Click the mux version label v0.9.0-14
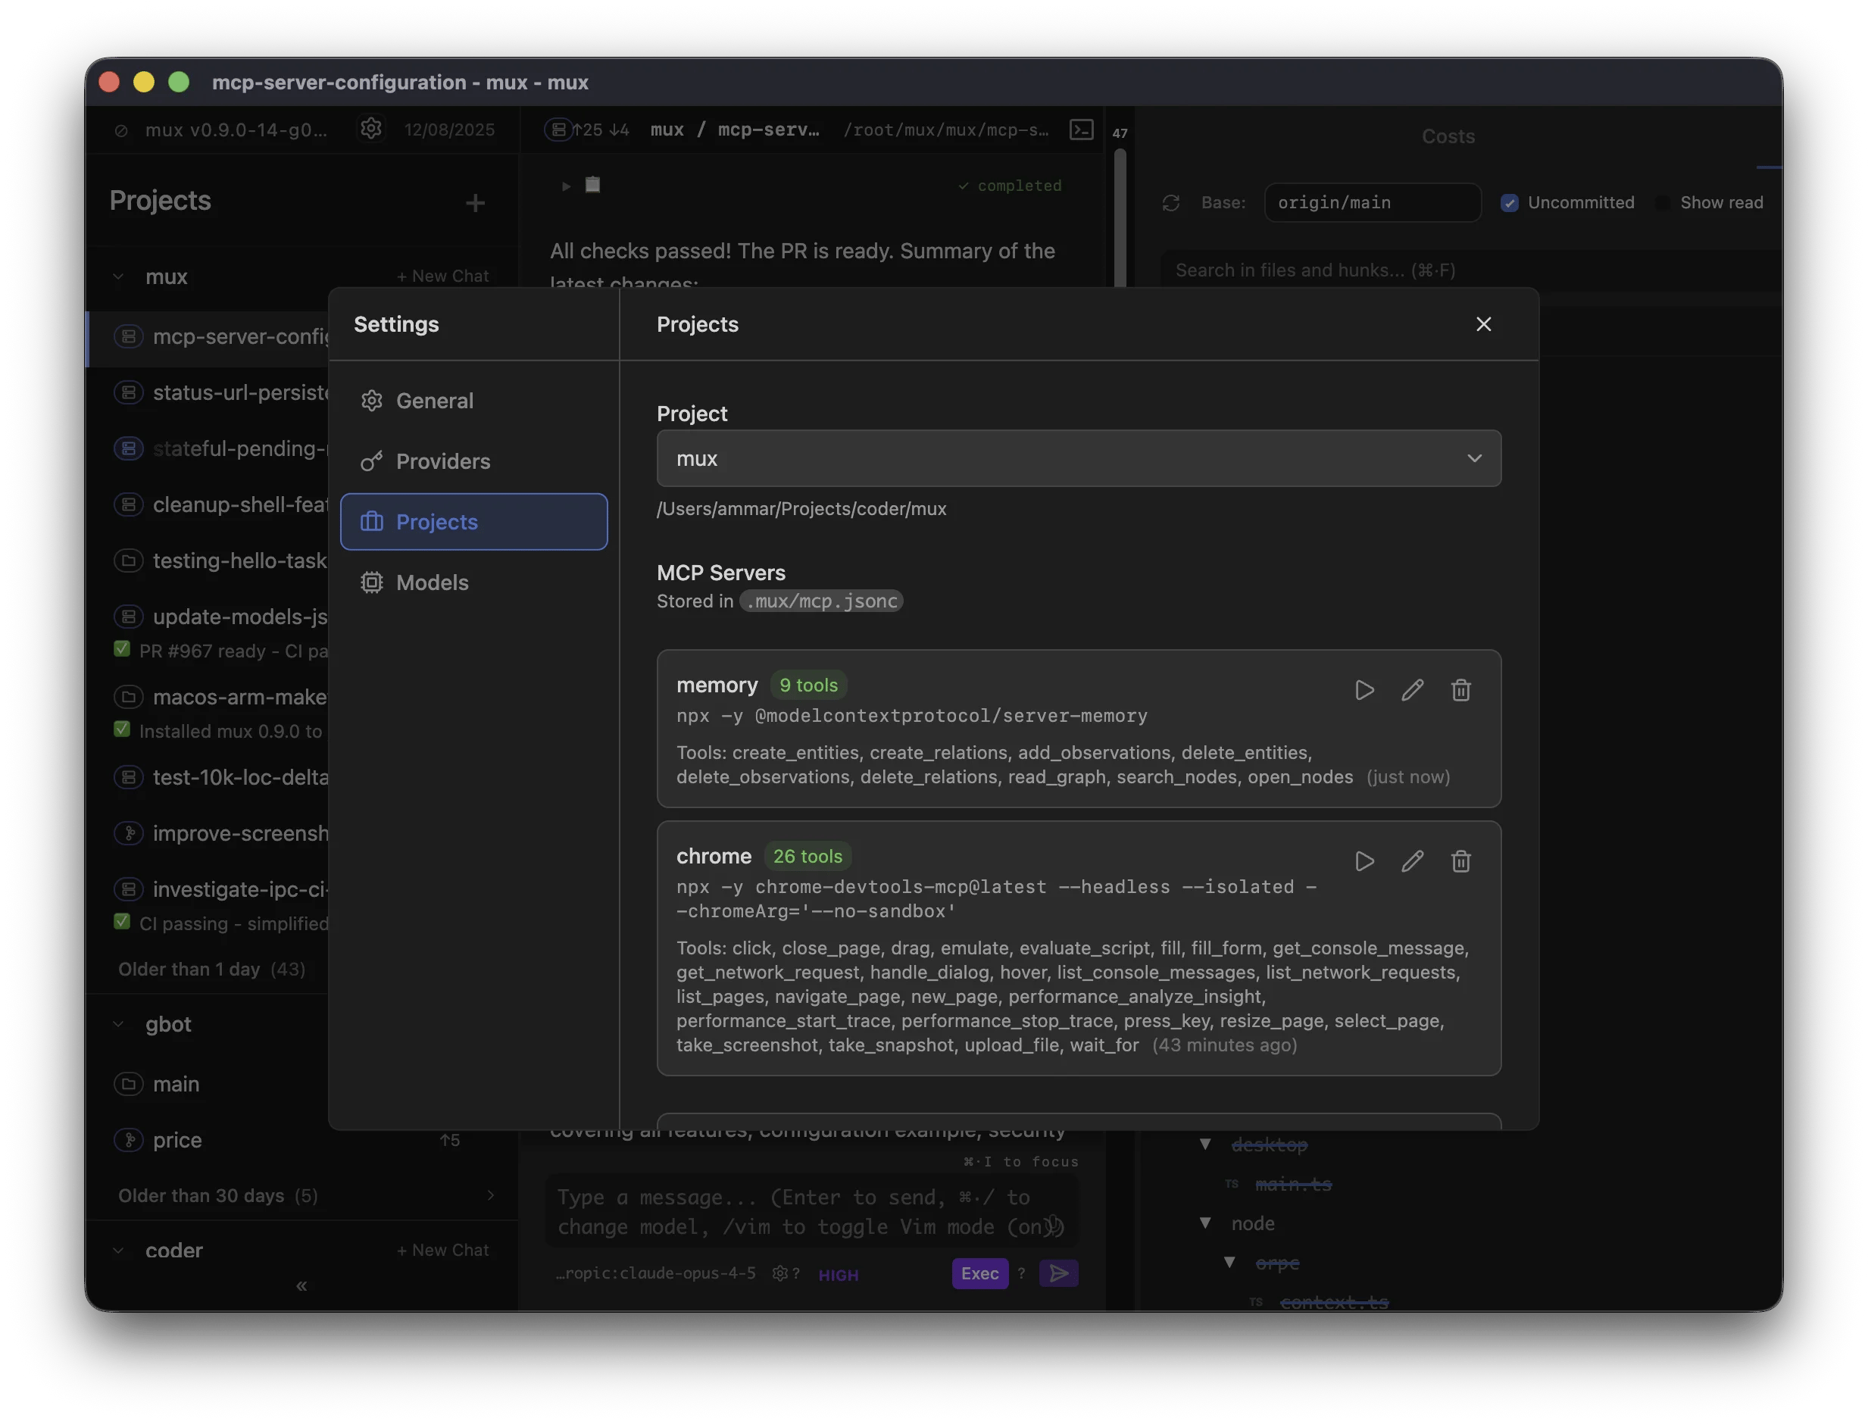 tap(236, 130)
